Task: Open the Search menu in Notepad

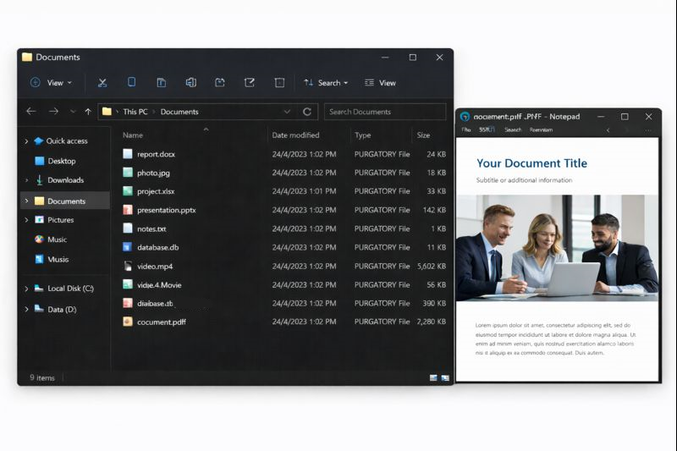Action: pyautogui.click(x=513, y=130)
